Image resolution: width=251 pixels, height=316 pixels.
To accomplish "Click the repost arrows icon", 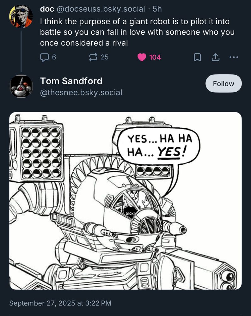I will [x=93, y=57].
